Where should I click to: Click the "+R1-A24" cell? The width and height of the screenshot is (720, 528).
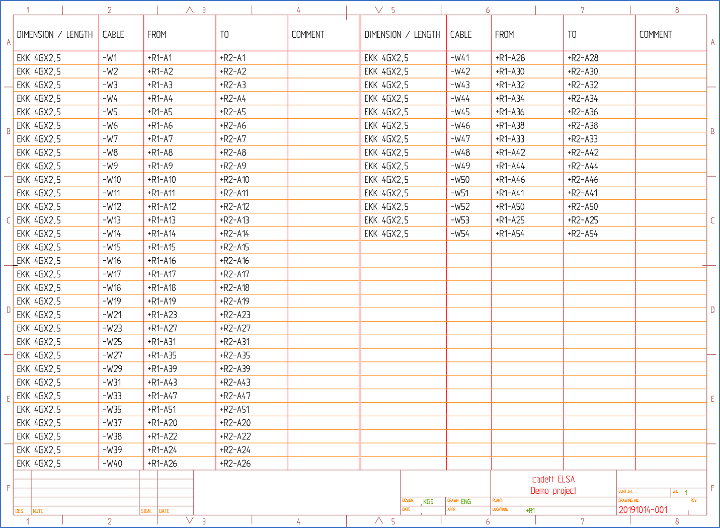(x=162, y=450)
